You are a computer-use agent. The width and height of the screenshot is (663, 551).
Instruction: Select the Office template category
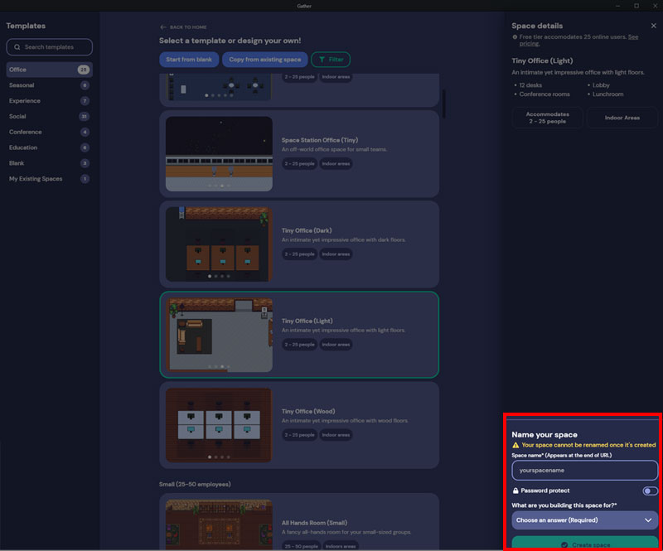point(49,70)
